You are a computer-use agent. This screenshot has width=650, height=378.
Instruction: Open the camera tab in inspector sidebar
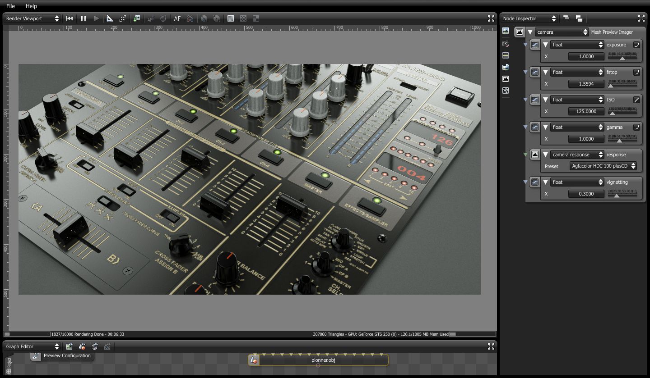(506, 44)
